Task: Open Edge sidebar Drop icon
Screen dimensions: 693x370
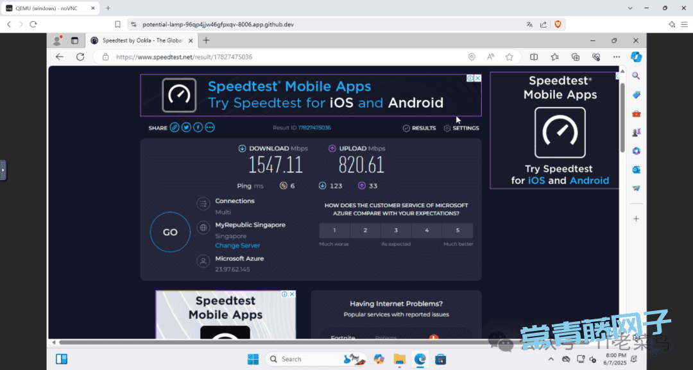Action: tap(636, 188)
